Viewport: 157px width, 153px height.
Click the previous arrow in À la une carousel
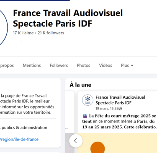[76, 141]
